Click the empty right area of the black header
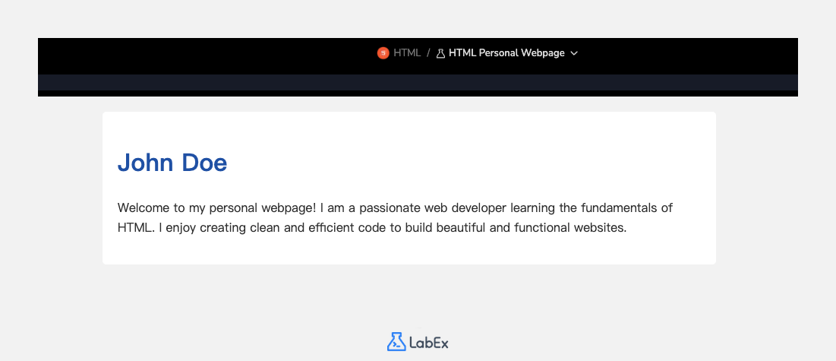This screenshot has height=361, width=836. 699,55
